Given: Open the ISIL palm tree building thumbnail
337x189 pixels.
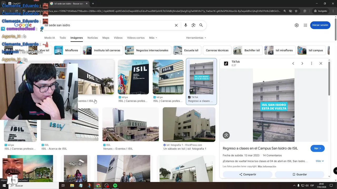Looking at the screenshot, I should click(x=168, y=77).
